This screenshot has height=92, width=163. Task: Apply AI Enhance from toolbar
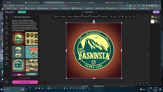click(95, 17)
